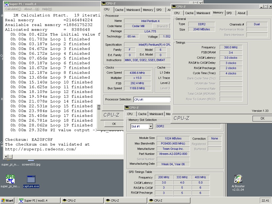The image size is (272, 204).
Task: Select the Ai Booster v2.01.04 desktop icon
Action: coord(238,179)
